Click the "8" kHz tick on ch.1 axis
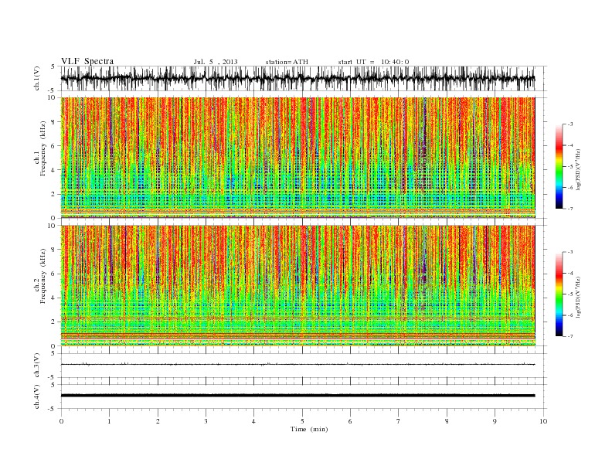This screenshot has width=612, height=473. click(54, 122)
